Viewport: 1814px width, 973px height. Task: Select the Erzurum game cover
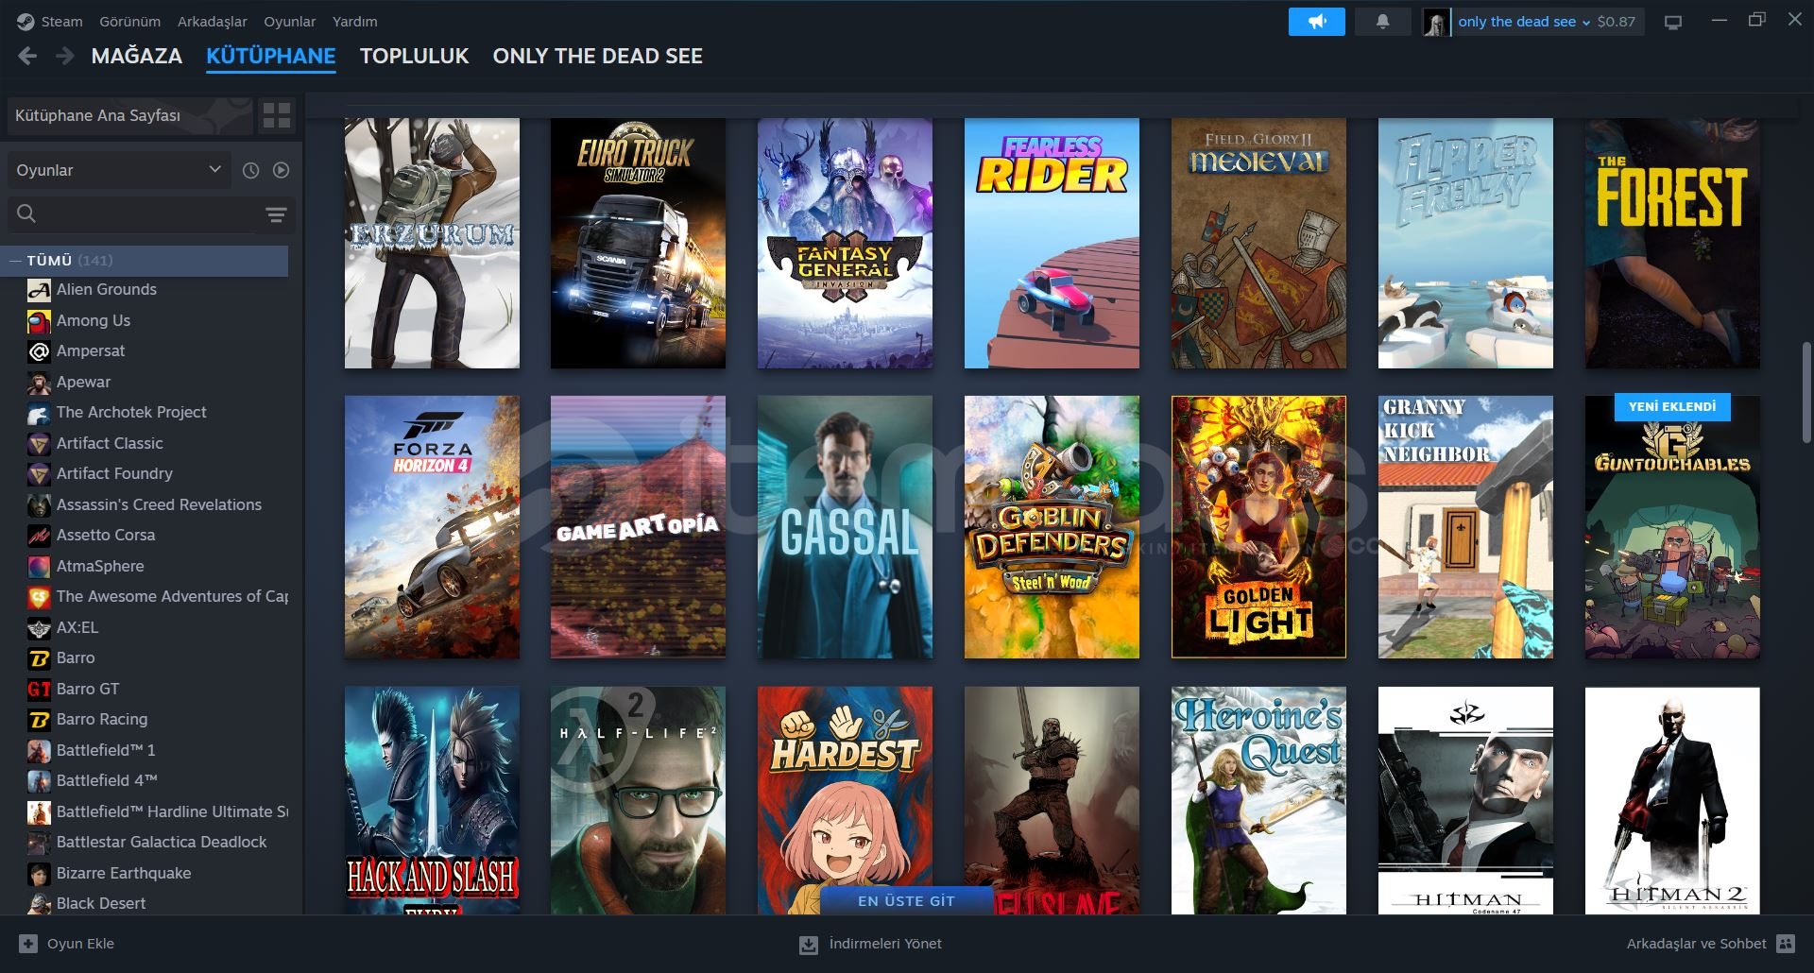pos(432,243)
